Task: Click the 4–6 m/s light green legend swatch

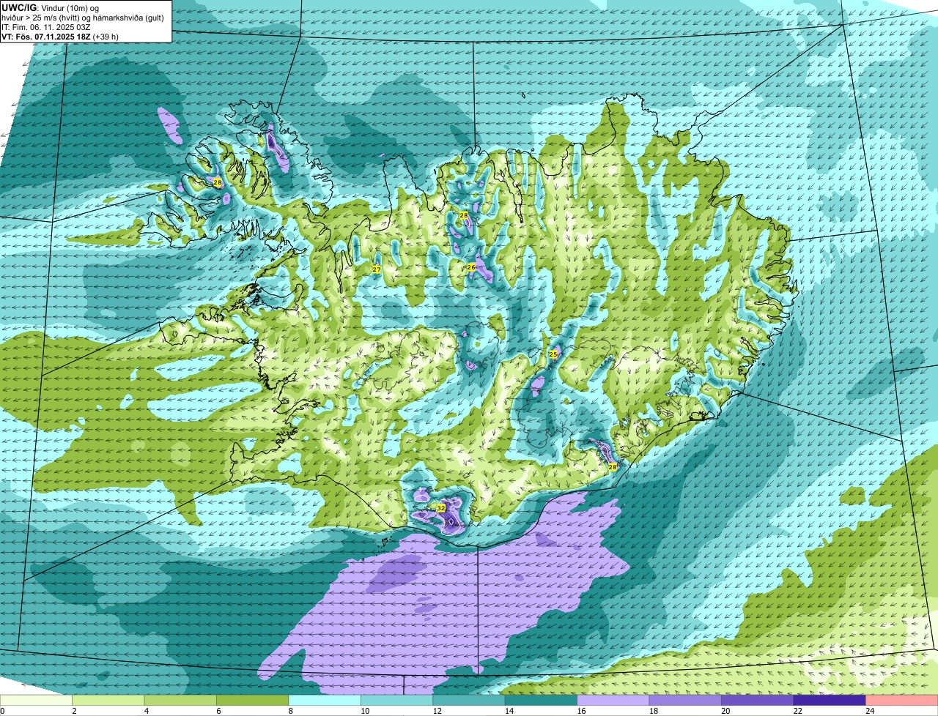Action: (180, 700)
